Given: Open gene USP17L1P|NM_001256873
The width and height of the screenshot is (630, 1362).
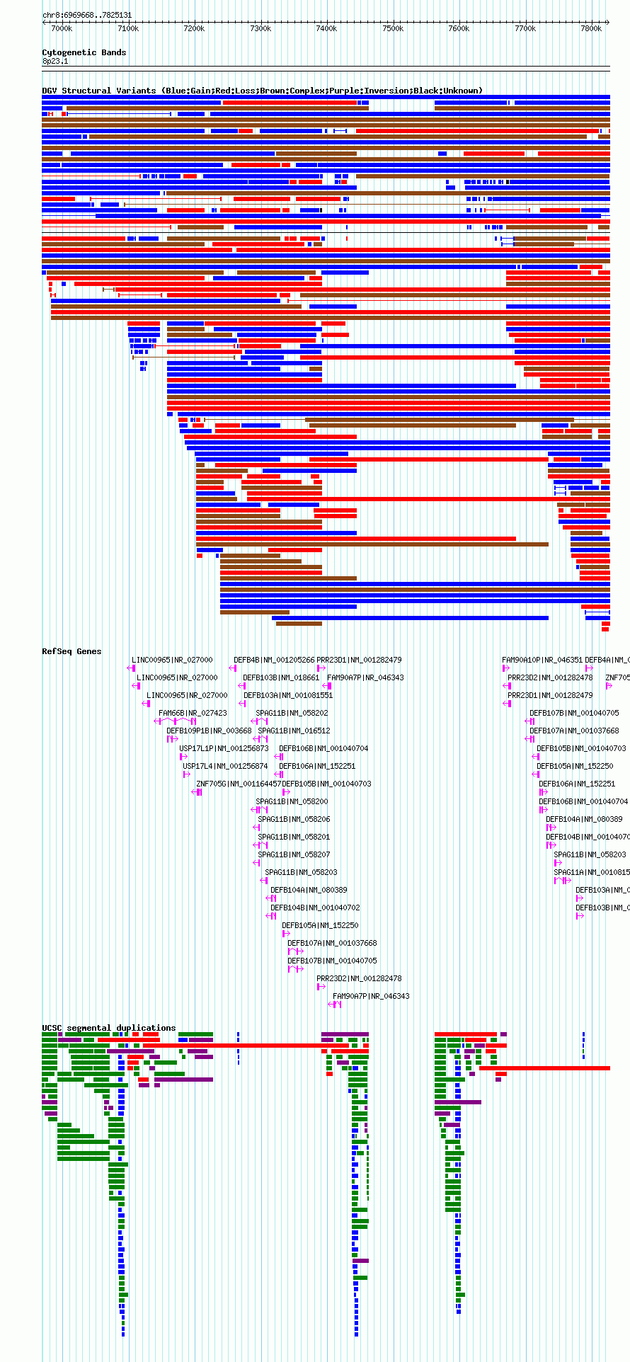Looking at the screenshot, I should tap(224, 748).
